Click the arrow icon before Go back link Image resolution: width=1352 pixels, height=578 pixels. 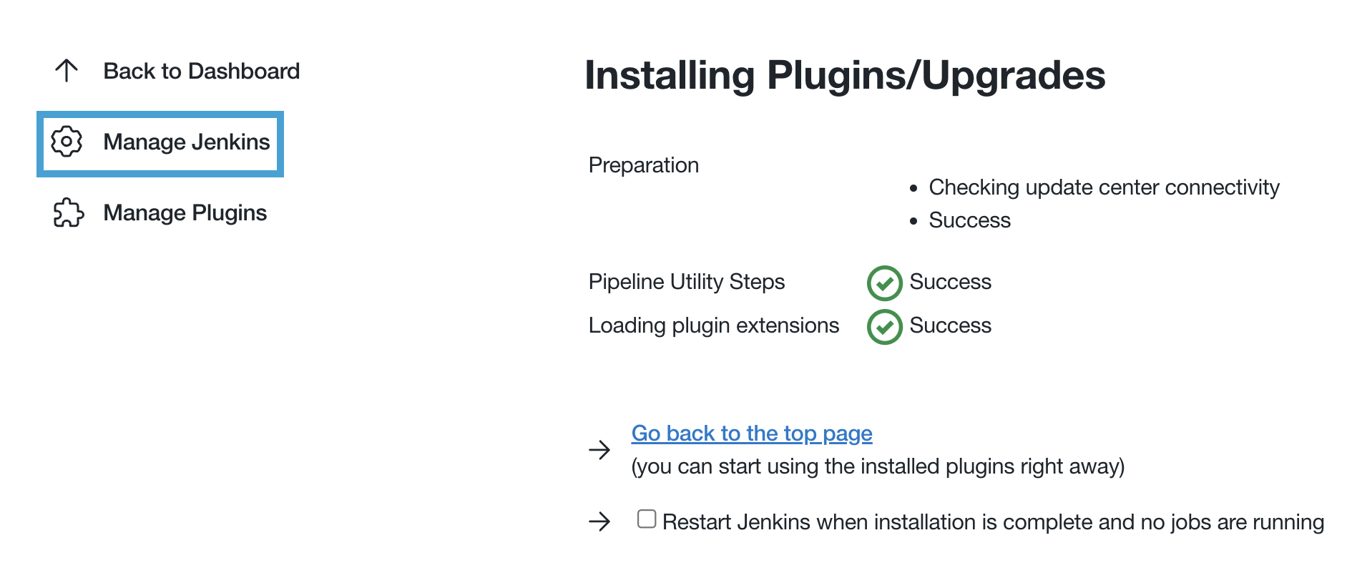coord(598,450)
